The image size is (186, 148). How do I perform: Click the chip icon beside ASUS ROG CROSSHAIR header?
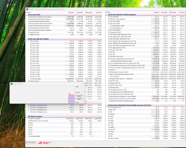tap(109, 105)
